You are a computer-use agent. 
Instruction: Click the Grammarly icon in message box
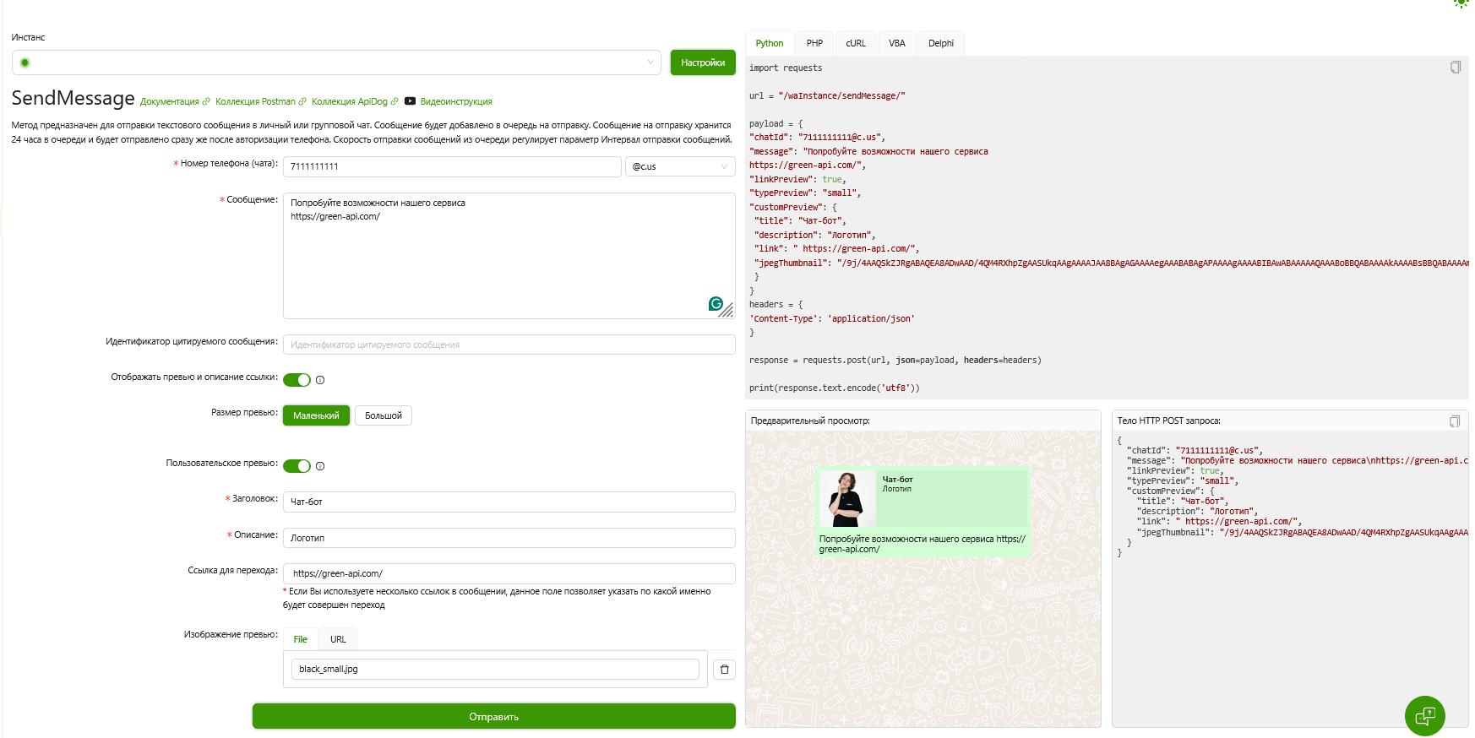(716, 304)
